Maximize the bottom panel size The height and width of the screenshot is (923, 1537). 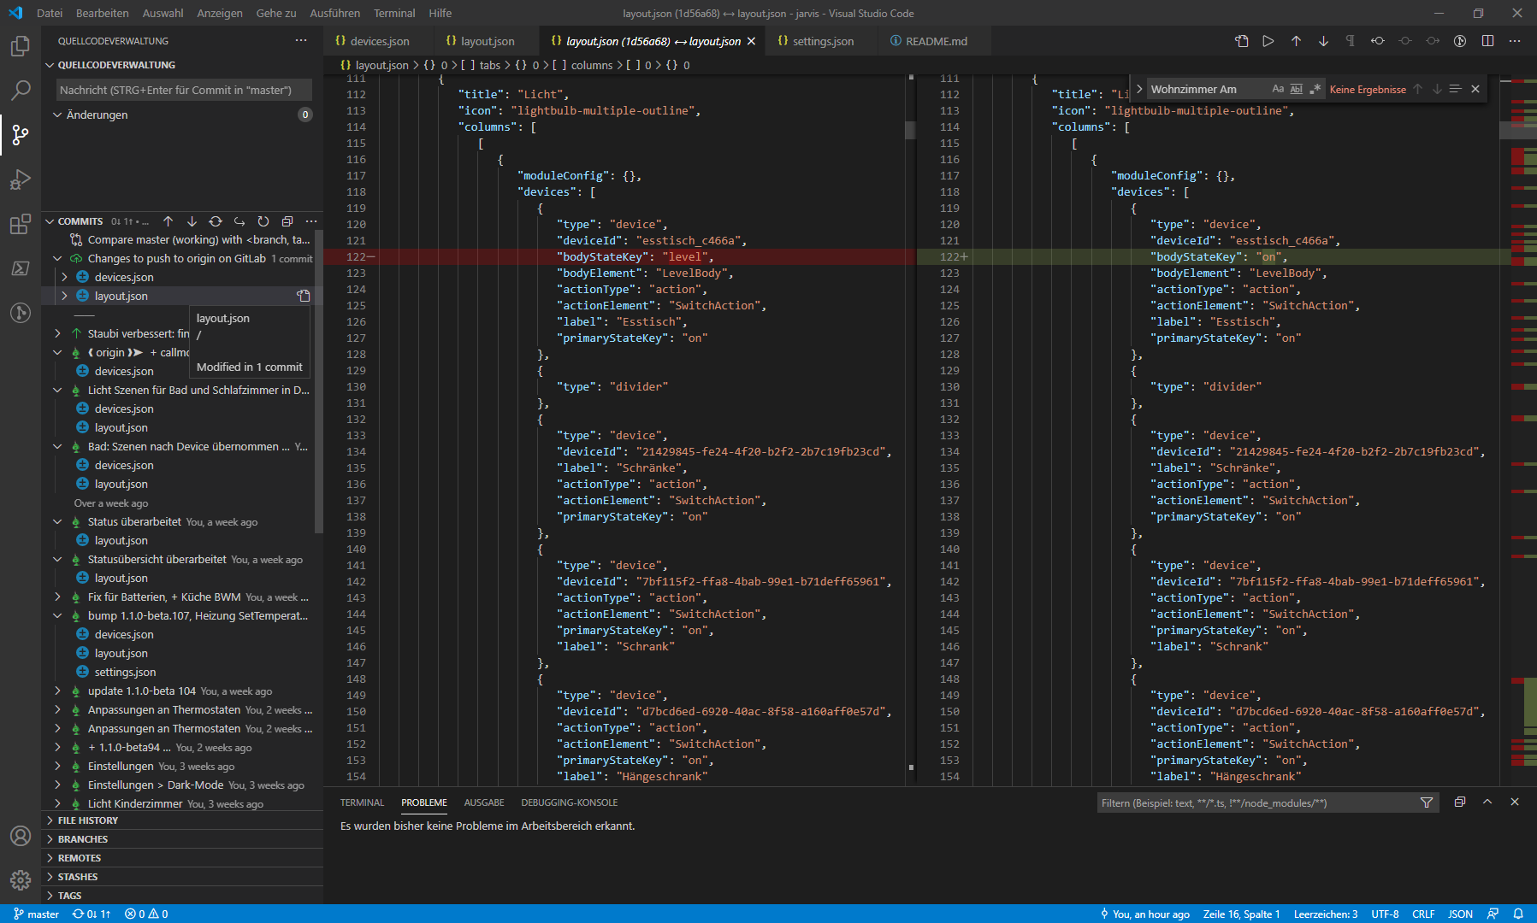[1487, 802]
